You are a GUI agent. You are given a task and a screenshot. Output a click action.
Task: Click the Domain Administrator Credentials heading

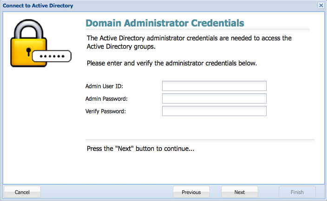(x=165, y=23)
